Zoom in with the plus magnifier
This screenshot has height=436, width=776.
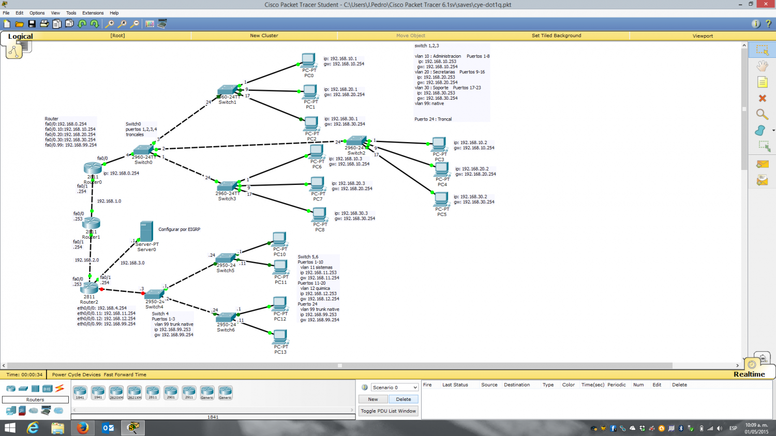pyautogui.click(x=110, y=24)
